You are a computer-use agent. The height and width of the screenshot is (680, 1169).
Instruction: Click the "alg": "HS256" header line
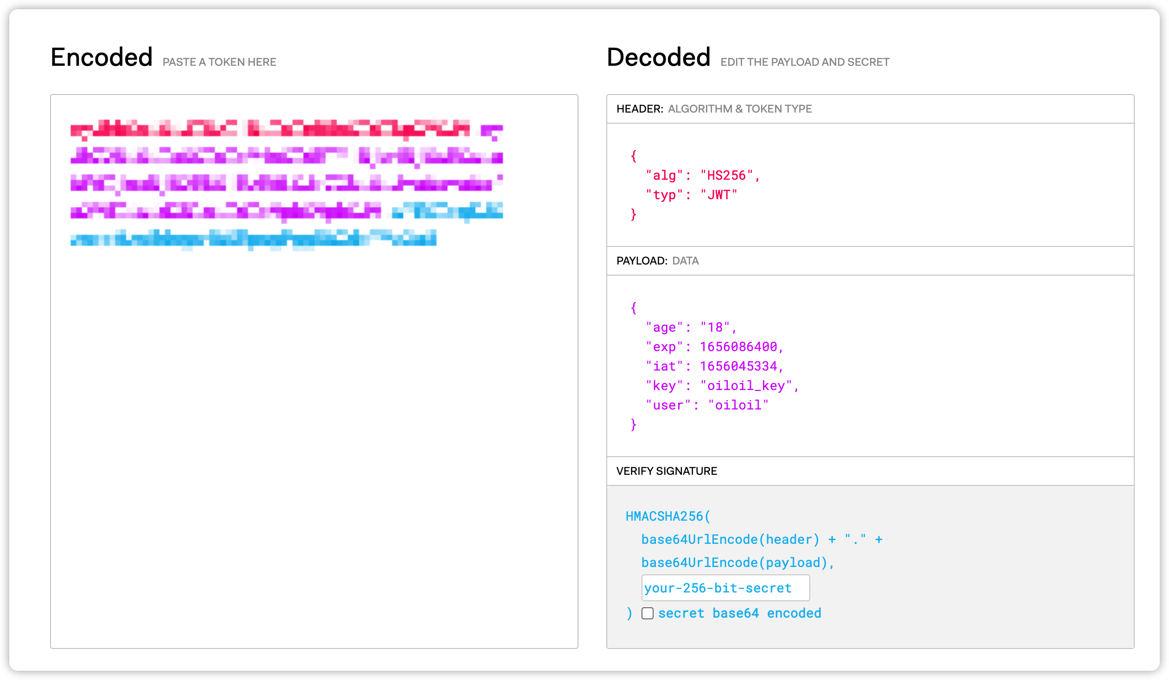click(703, 175)
